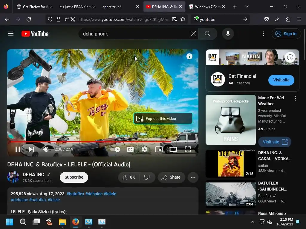The height and width of the screenshot is (229, 306).
Task: Click the #batuflex hashtag after date
Action: [75, 194]
